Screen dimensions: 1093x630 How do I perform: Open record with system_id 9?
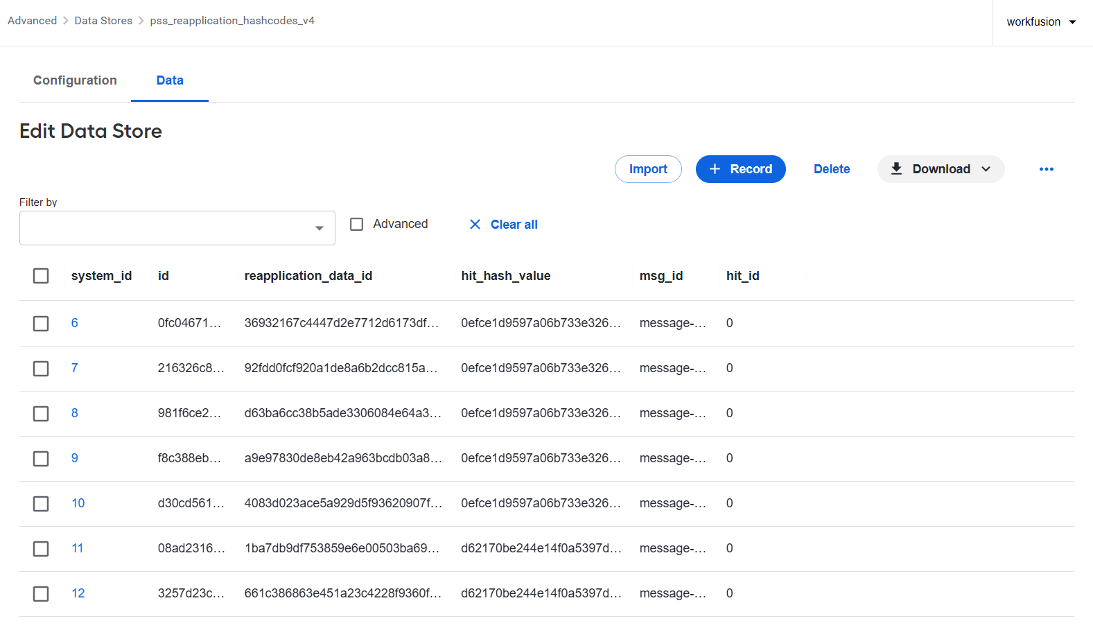[75, 458]
